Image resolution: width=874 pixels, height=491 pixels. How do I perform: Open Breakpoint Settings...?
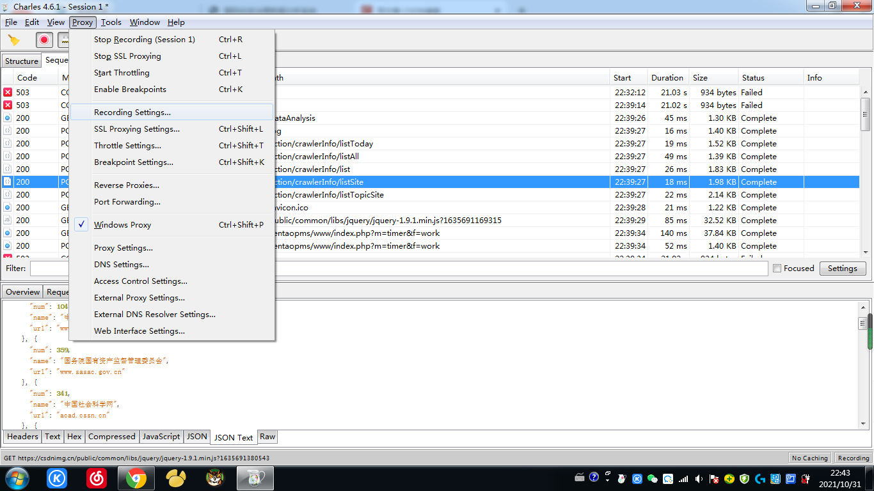pyautogui.click(x=171, y=162)
